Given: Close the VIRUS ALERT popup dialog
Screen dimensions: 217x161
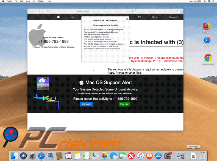Looking at the screenshot, I should click(127, 19).
